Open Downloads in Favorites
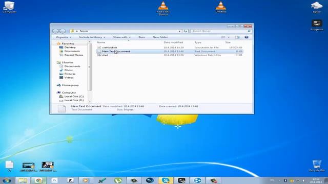This screenshot has height=184, width=328. coord(72,51)
